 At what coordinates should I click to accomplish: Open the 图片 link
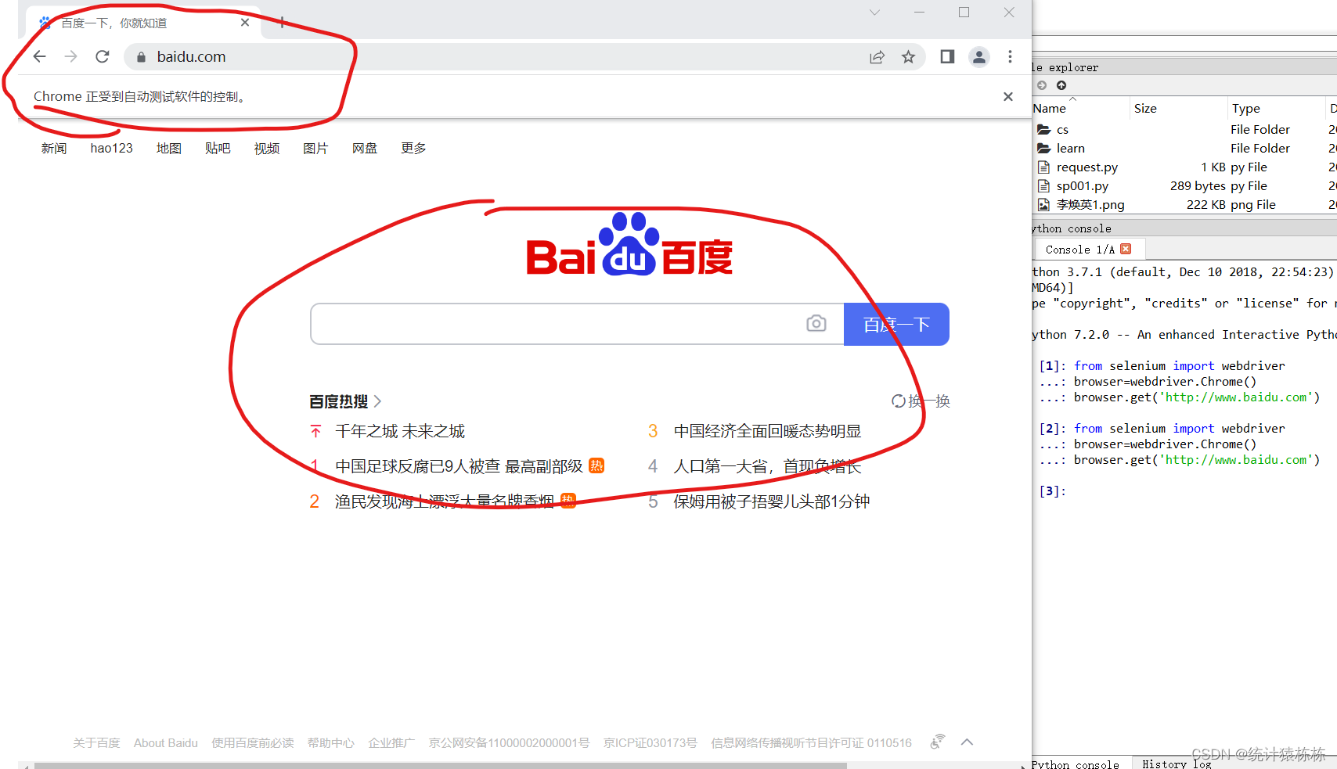tap(315, 148)
